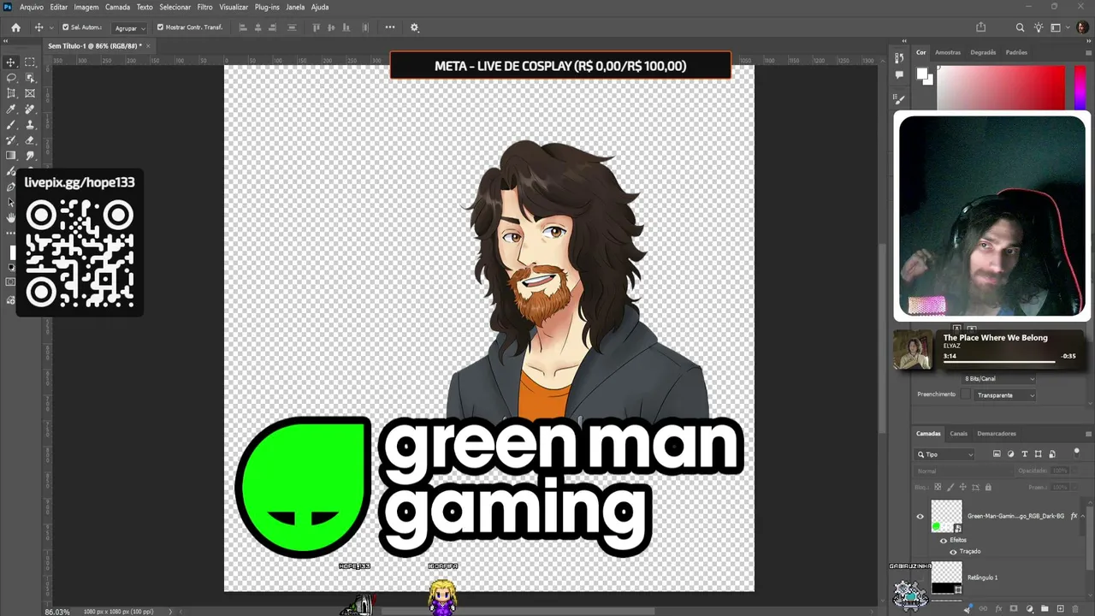Filter layers by type layers icon

[x=1025, y=454]
